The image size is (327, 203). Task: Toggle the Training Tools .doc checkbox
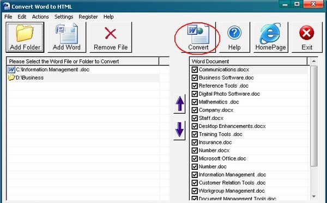(195, 134)
